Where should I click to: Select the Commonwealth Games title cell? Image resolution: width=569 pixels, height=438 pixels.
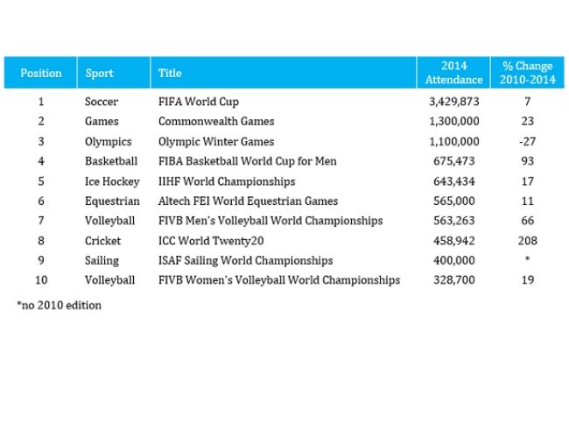[x=216, y=122]
